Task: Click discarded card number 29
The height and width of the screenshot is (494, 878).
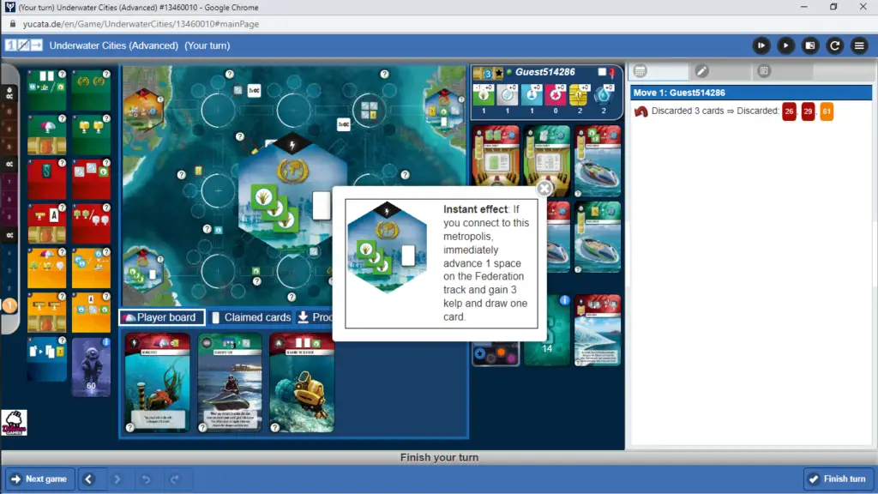Action: 808,111
